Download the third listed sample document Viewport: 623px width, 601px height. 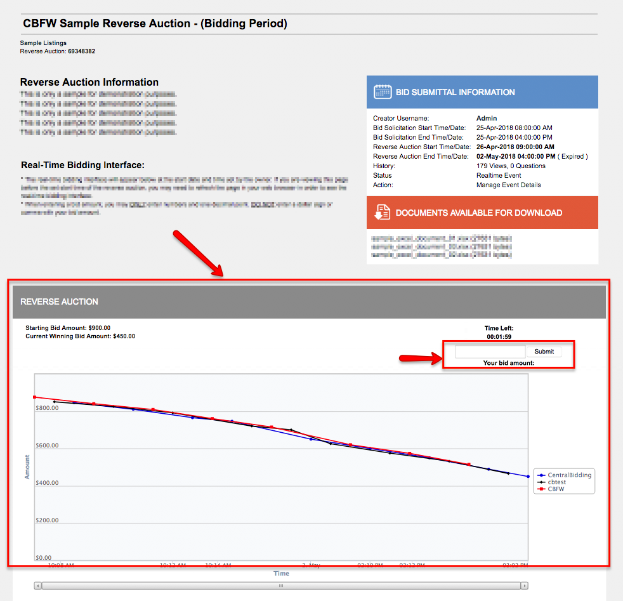[x=442, y=254]
